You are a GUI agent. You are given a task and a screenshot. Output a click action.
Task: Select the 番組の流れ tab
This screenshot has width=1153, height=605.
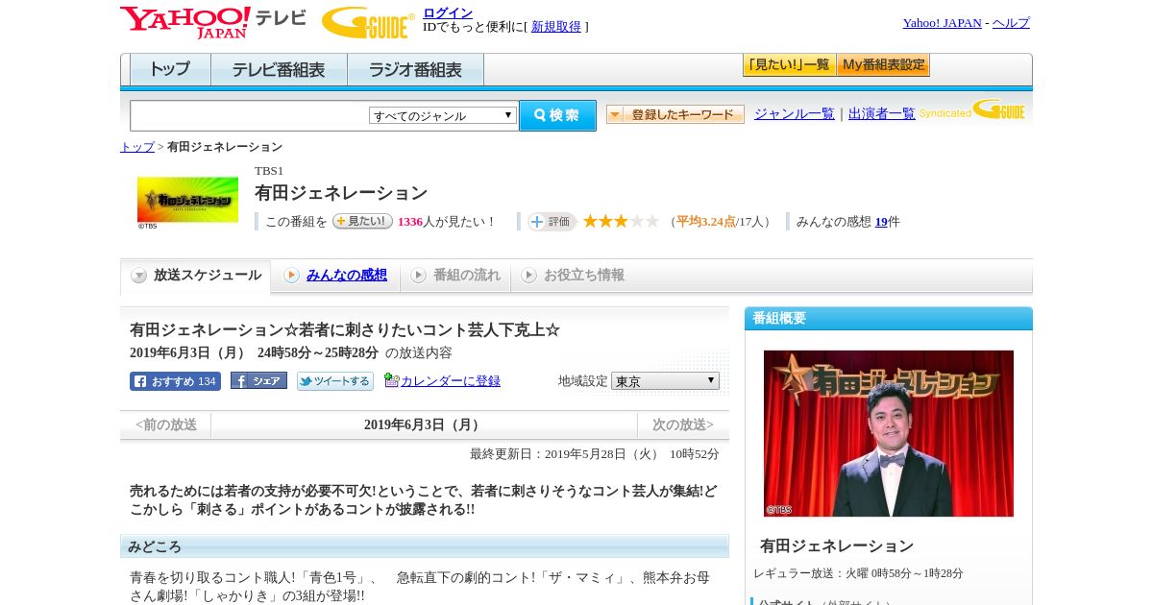coord(455,276)
